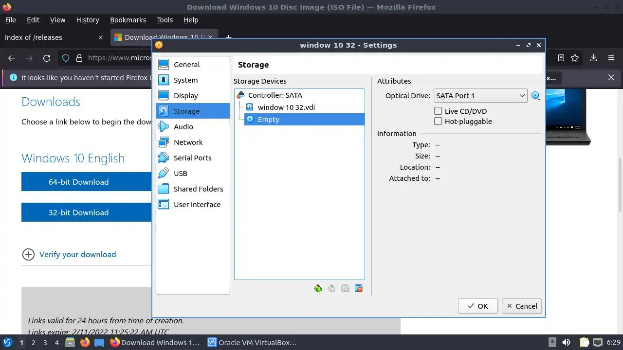Open the Shared Folders settings category
Screen dimensions: 623x350
click(193, 189)
